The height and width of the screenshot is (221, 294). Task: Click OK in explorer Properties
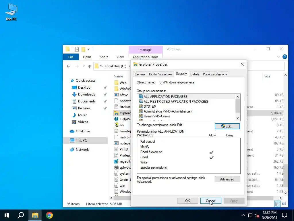click(x=187, y=201)
